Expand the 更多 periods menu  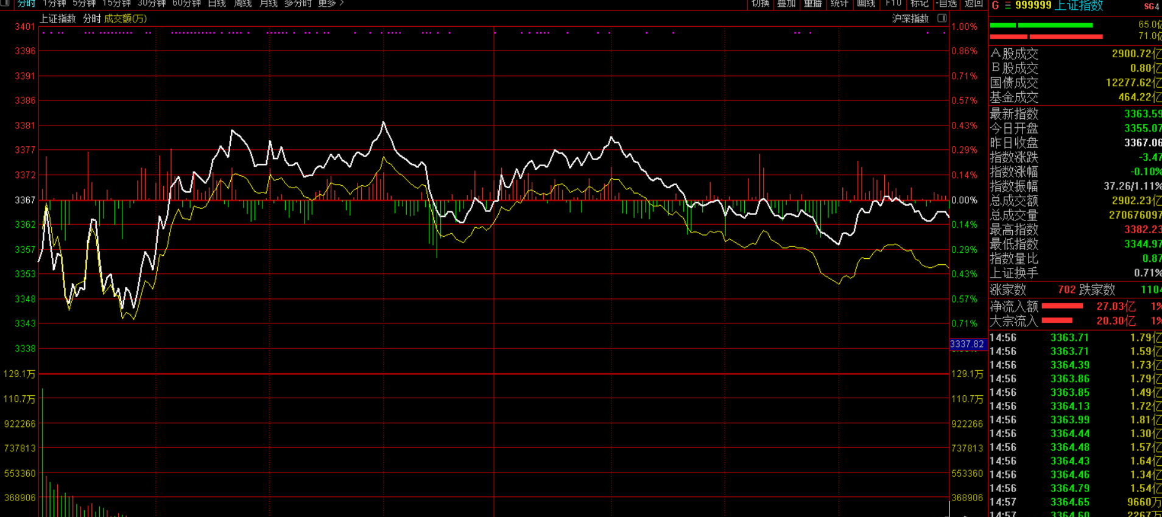[331, 4]
